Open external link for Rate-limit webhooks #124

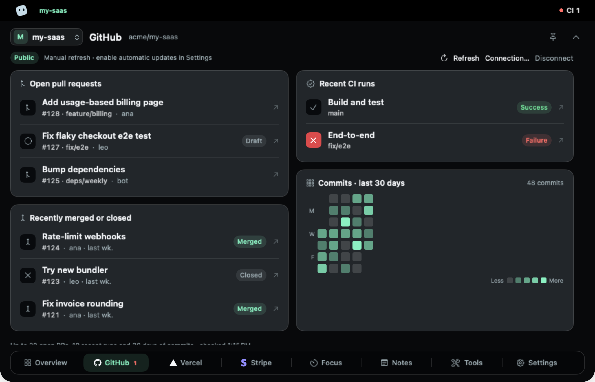coord(276,242)
